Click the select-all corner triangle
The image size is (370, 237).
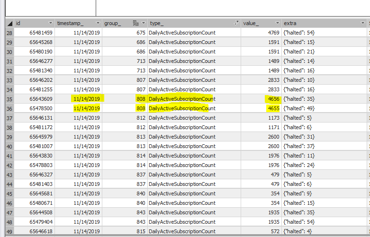coord(9,23)
